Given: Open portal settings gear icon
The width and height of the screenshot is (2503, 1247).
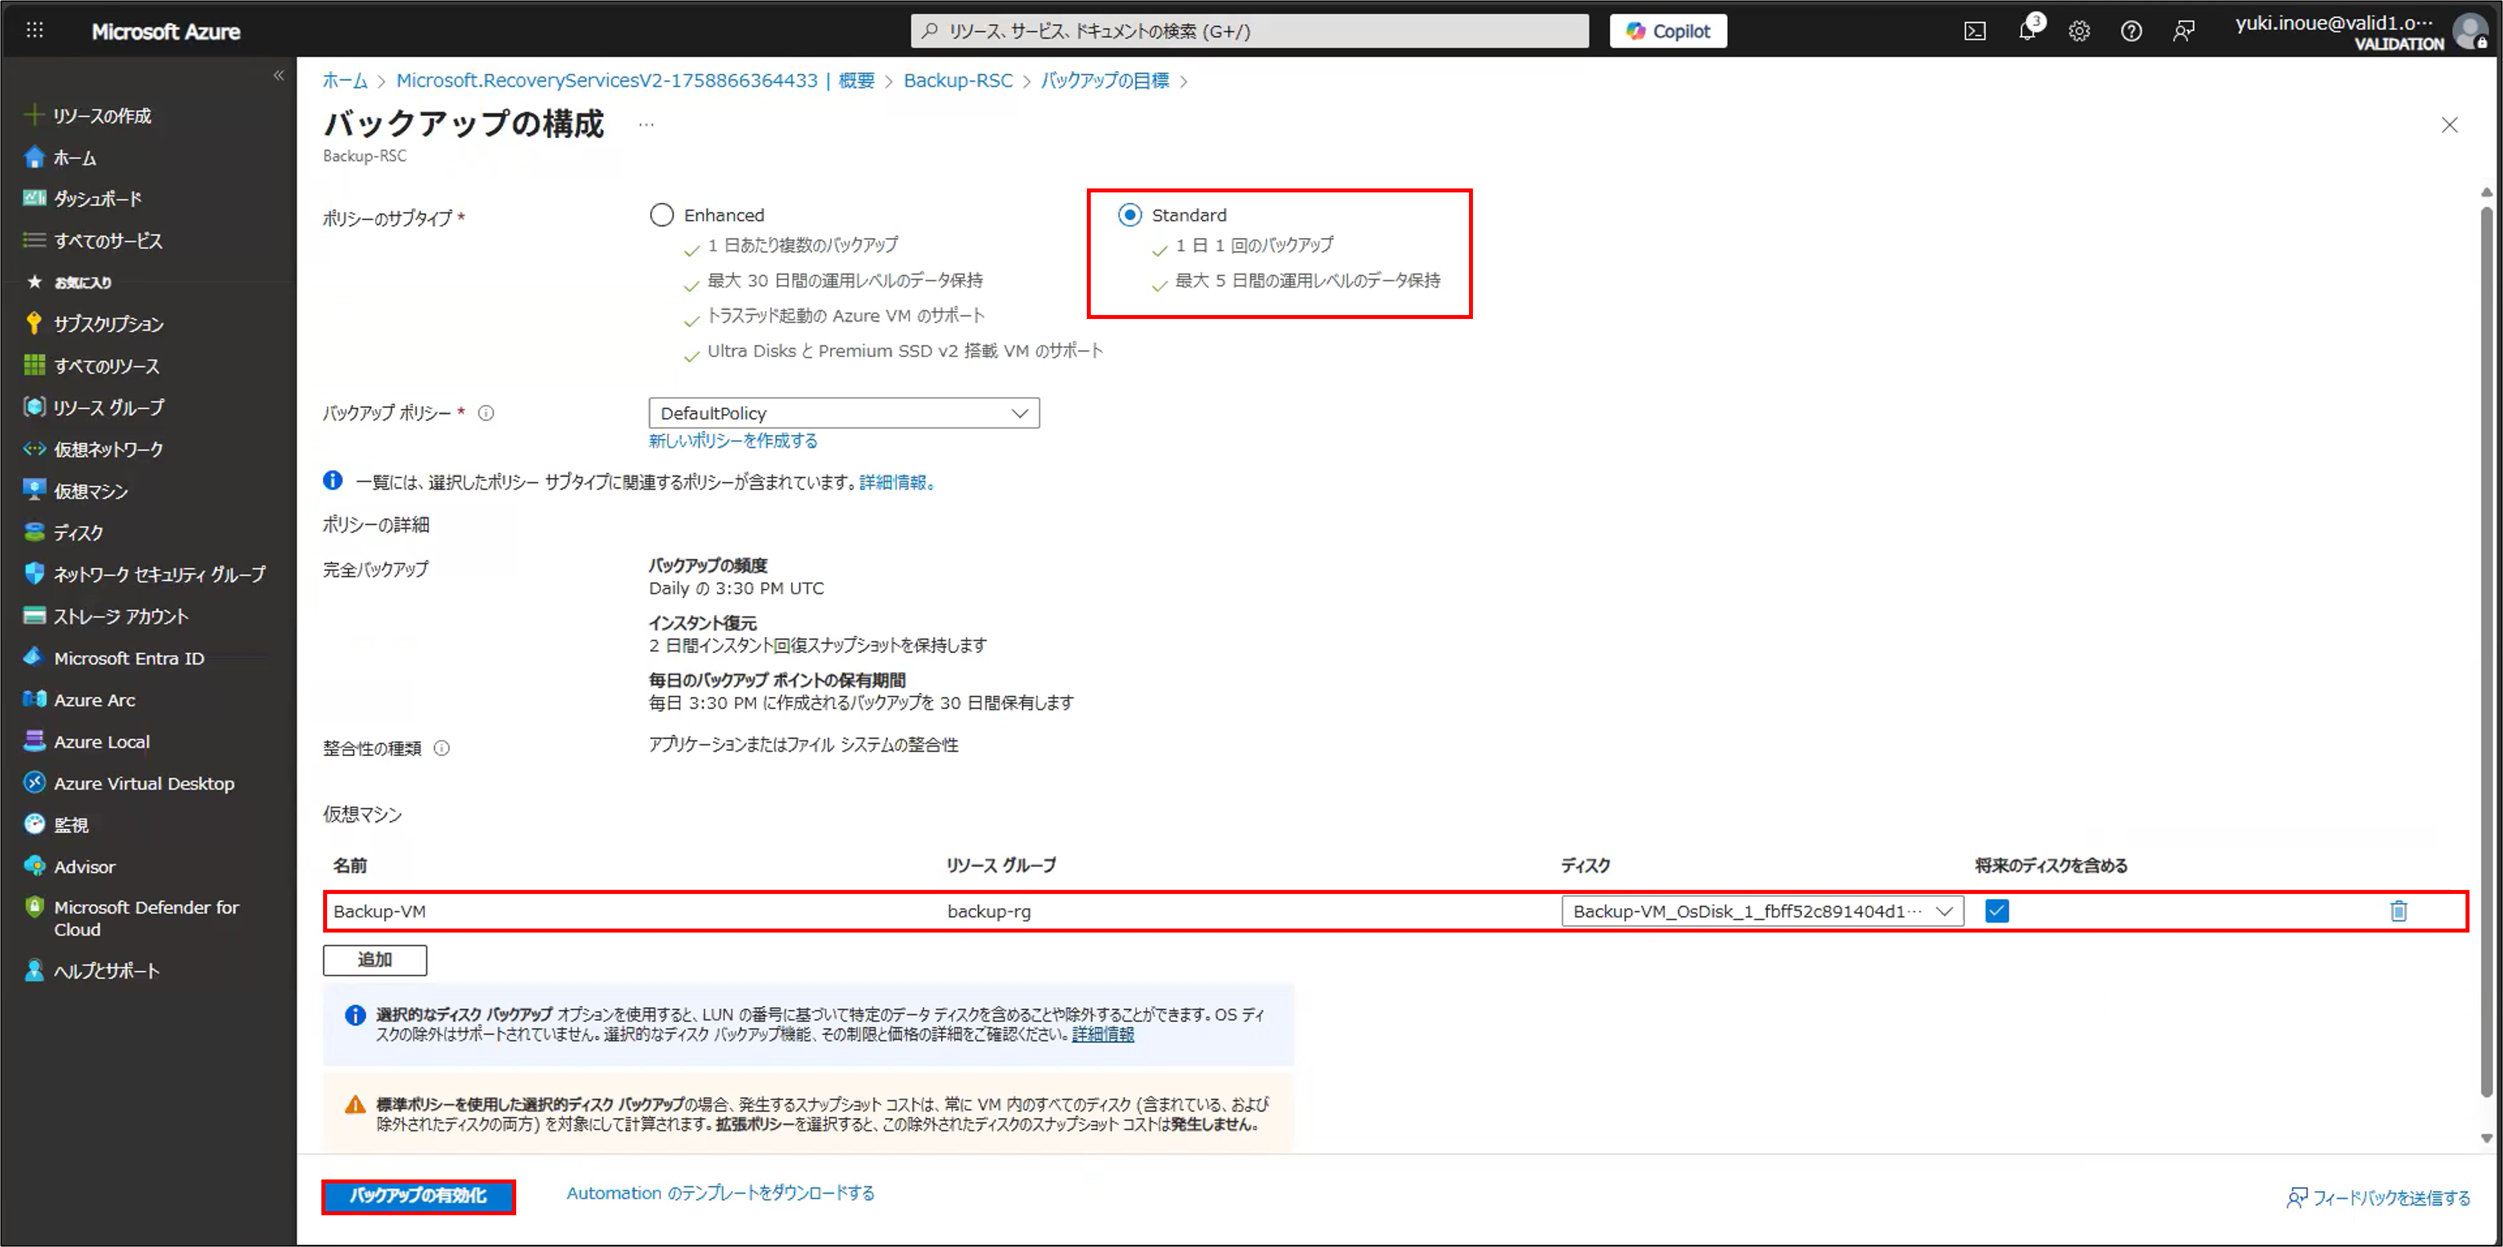Looking at the screenshot, I should 2078,31.
